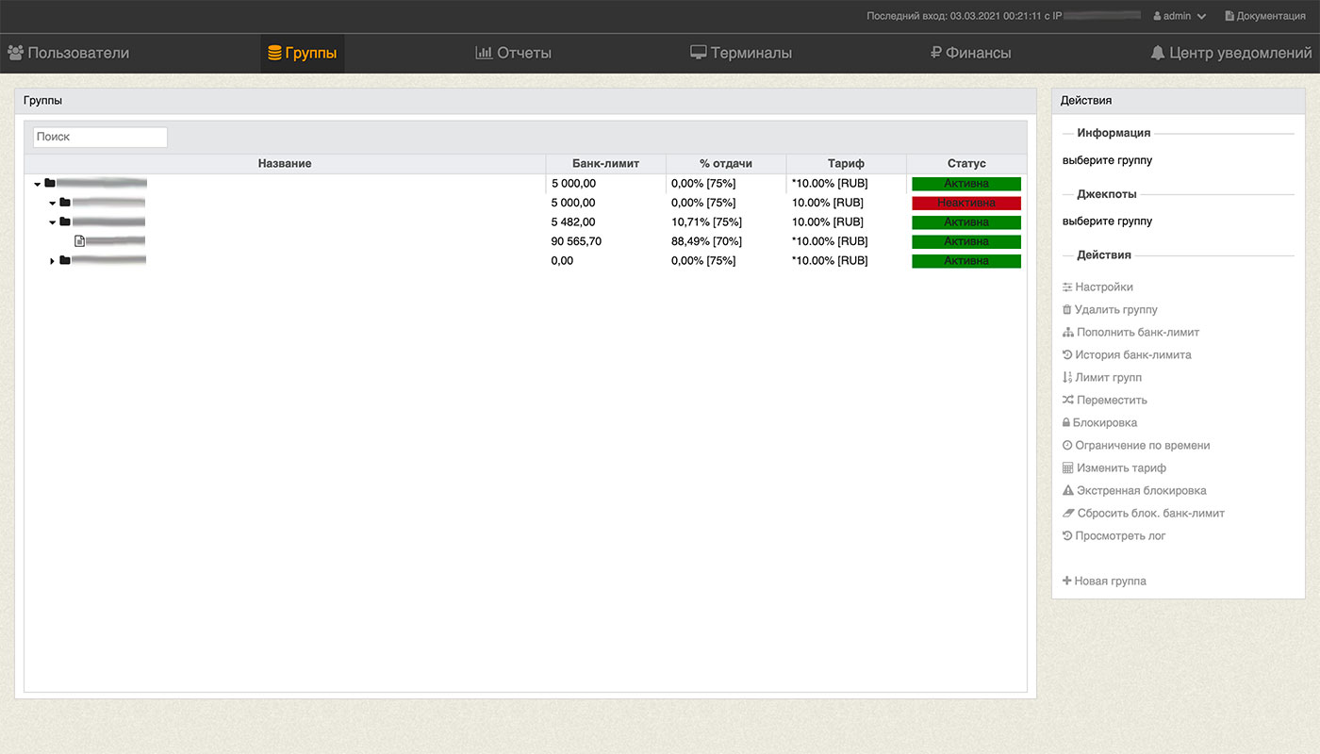
Task: Collapse the top-level root group arrow
Action: (37, 184)
